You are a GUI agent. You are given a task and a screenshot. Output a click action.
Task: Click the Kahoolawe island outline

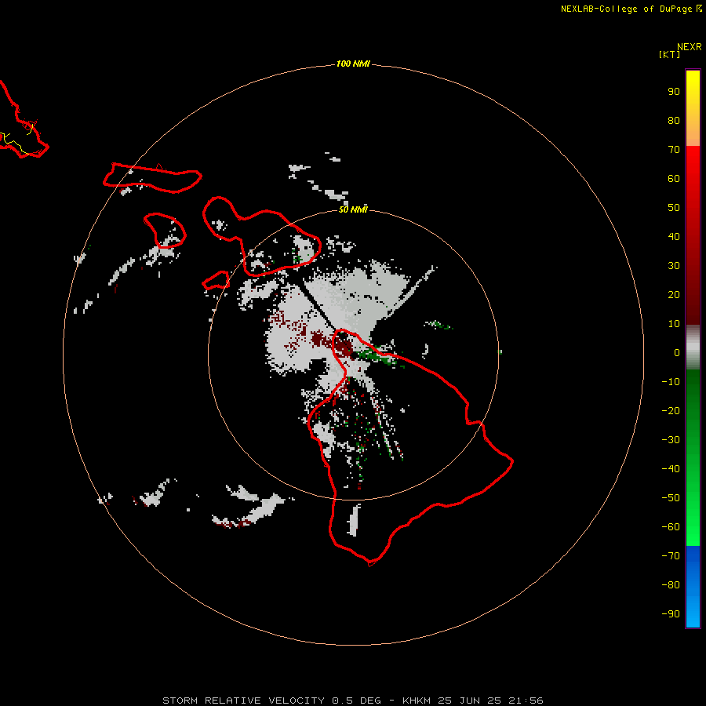(217, 281)
